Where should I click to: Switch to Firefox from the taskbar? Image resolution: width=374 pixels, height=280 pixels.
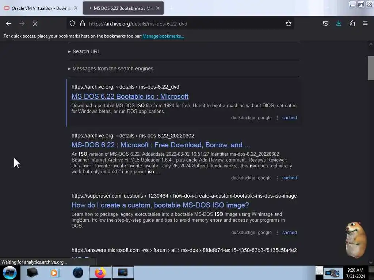(100, 273)
